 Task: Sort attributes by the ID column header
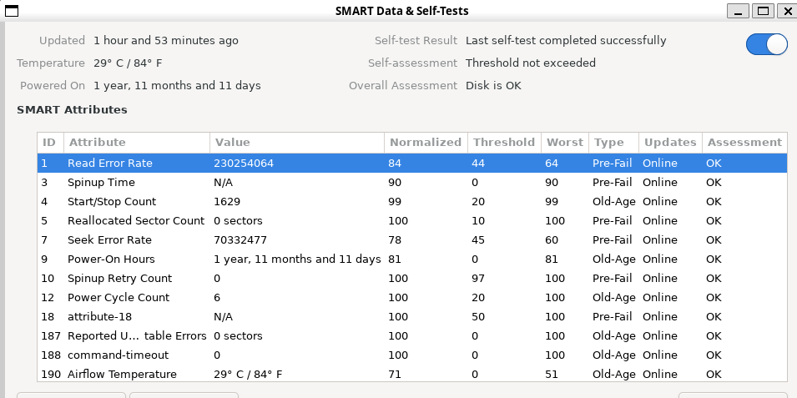tap(49, 143)
